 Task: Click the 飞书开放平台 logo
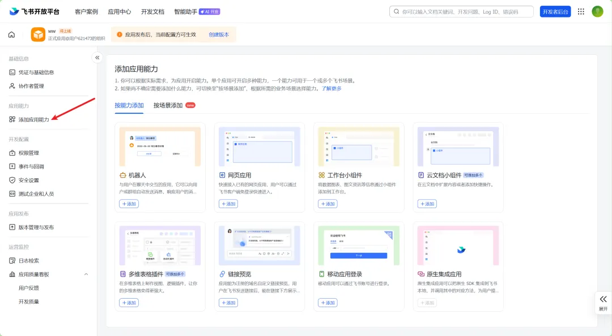point(35,11)
